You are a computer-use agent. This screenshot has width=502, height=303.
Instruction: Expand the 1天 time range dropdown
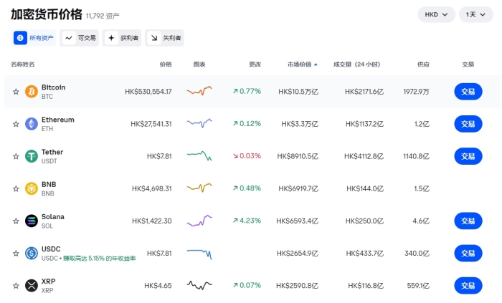[x=476, y=14]
